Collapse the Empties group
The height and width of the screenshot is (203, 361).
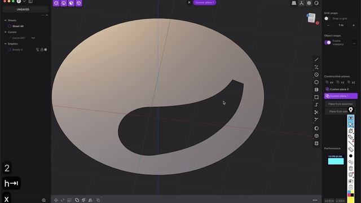click(x=6, y=44)
